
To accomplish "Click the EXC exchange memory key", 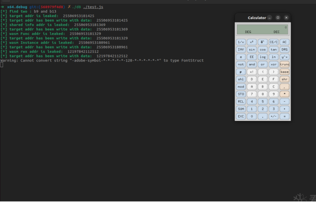I will click(241, 116).
